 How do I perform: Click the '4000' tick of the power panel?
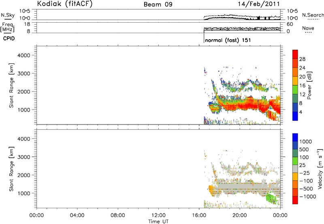click(x=24, y=55)
